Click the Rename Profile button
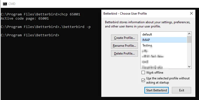This screenshot has width=199, height=100. click(x=124, y=45)
